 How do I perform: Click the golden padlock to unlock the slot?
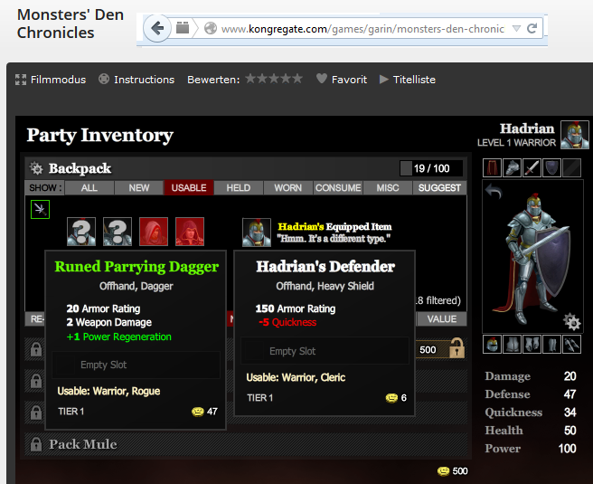[457, 347]
